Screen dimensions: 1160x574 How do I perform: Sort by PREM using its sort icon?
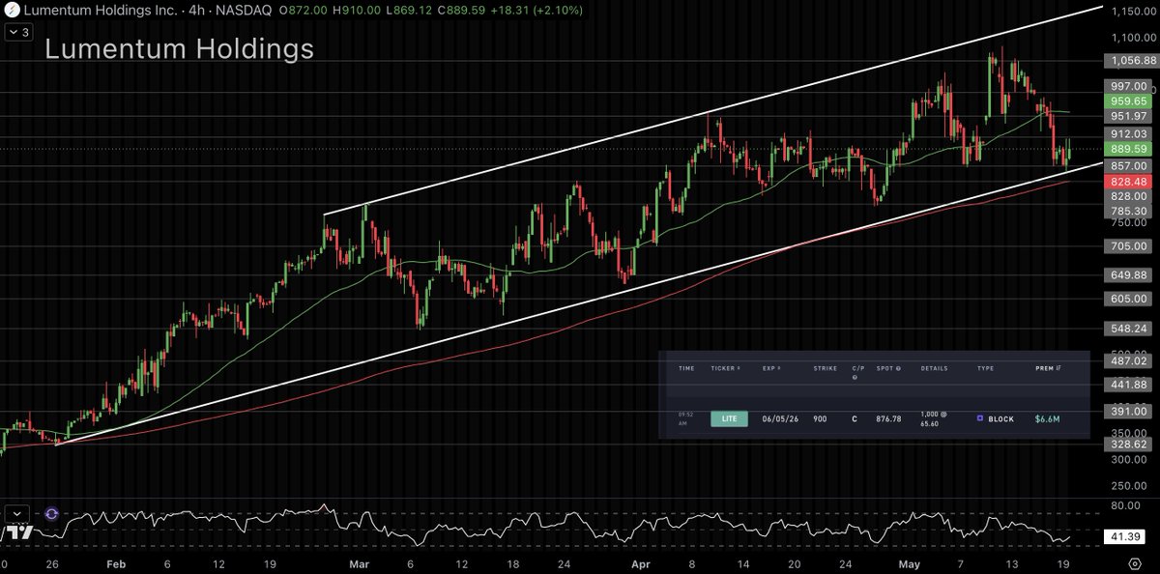1058,368
